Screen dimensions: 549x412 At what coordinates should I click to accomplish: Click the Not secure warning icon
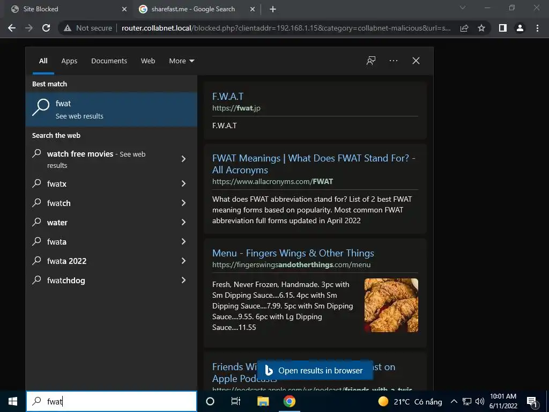pos(68,28)
